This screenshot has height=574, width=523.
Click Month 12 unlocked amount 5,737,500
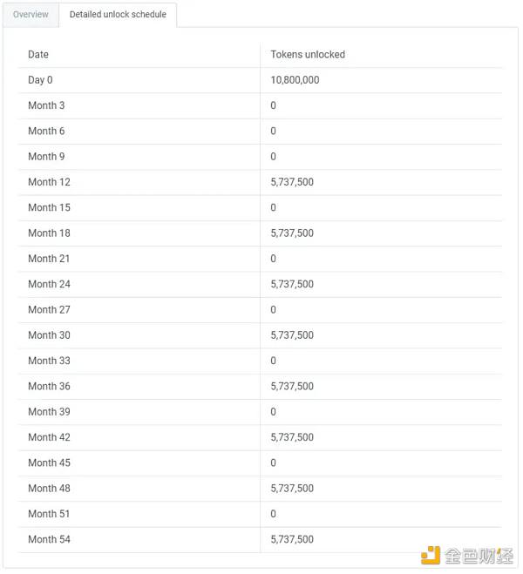(292, 182)
